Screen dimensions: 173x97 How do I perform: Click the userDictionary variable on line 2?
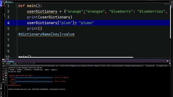coord(42,11)
